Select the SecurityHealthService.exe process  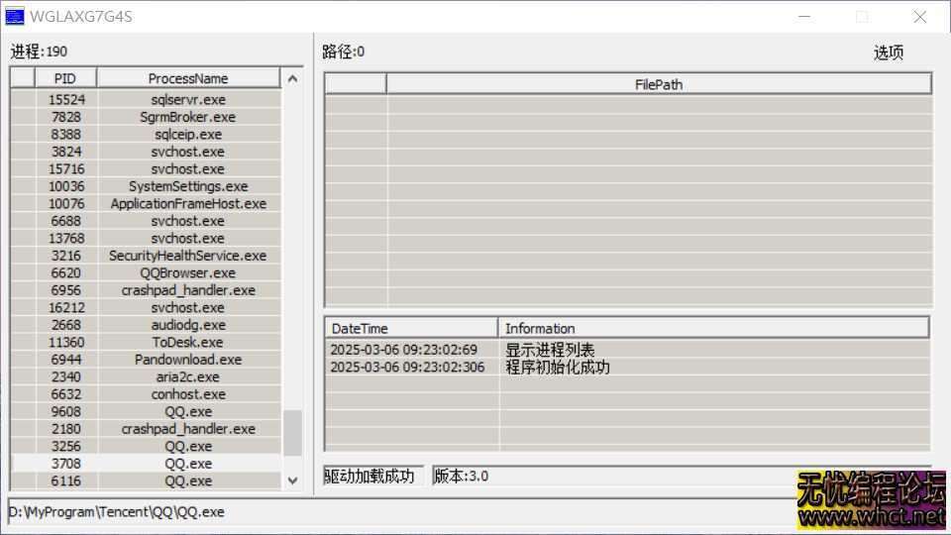[188, 256]
